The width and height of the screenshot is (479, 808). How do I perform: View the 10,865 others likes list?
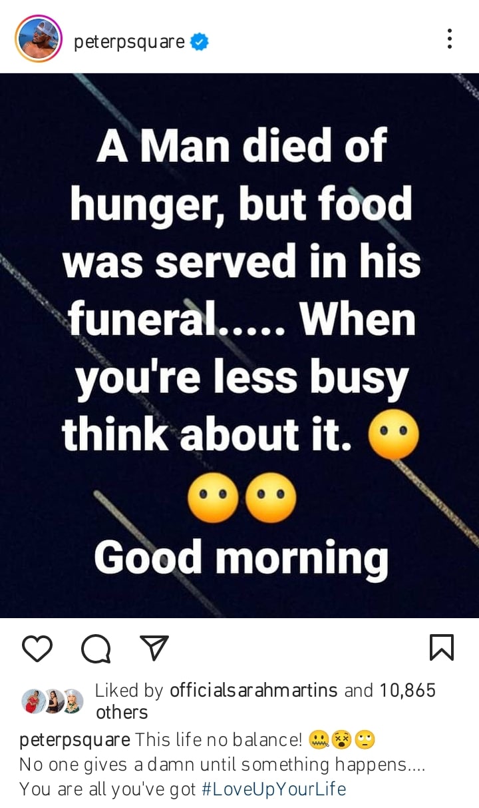click(266, 701)
